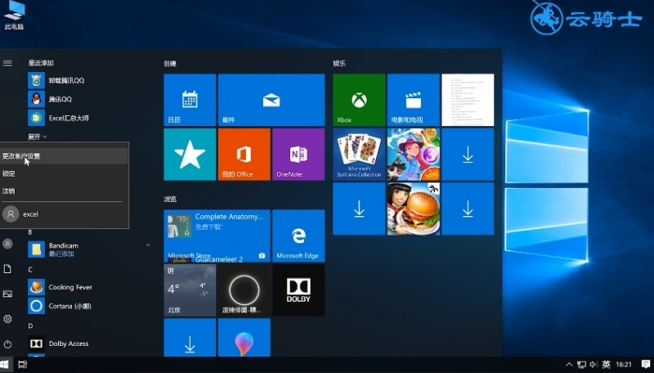
Task: Click the download tile beside Bubble Witch
Action: 468,155
